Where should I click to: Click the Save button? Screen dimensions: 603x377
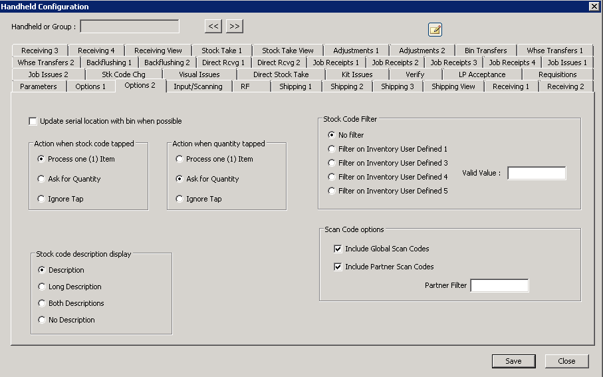(513, 361)
